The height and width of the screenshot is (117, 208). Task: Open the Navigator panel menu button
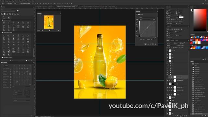[x=60, y=14]
